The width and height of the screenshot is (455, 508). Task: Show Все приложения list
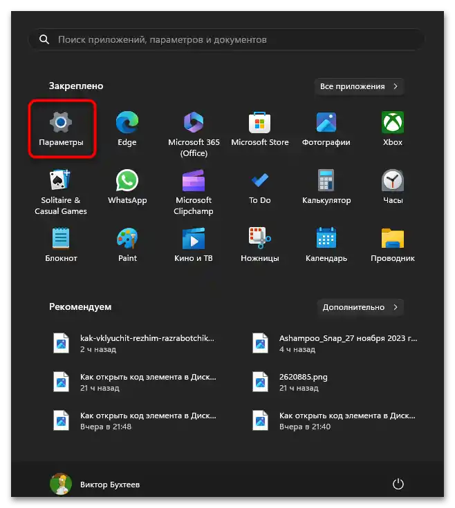[359, 86]
